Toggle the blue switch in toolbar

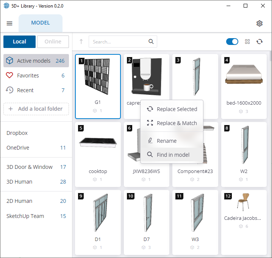[x=232, y=42]
